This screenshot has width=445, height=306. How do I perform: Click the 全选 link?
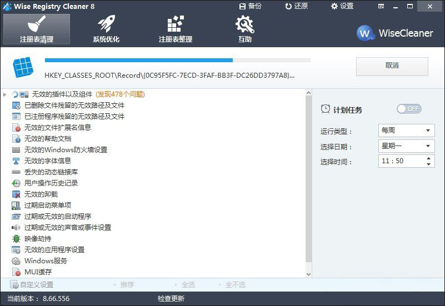pyautogui.click(x=188, y=284)
